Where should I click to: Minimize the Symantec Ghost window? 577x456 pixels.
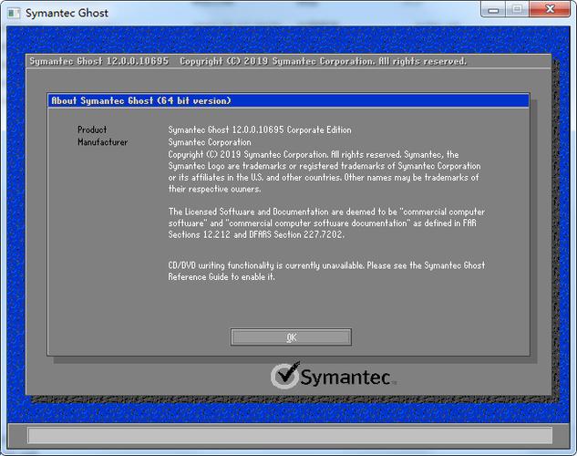495,9
